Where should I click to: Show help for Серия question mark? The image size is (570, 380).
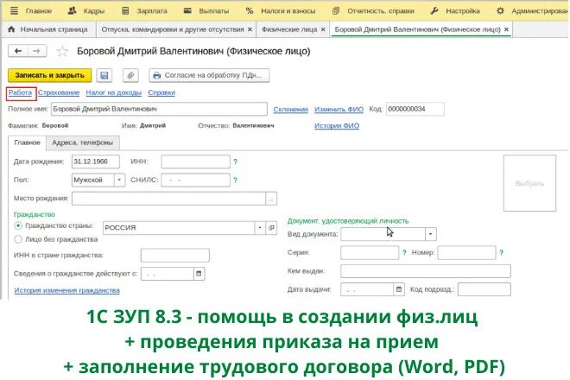(404, 253)
